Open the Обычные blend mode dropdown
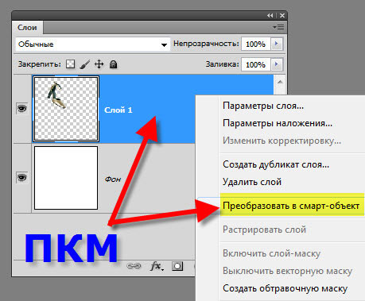Screen dimensions: 365x301 [93, 44]
